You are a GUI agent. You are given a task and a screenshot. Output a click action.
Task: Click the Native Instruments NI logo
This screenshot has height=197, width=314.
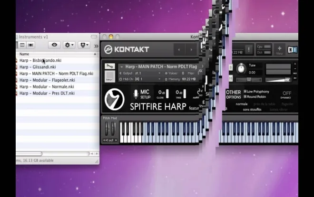tap(293, 49)
